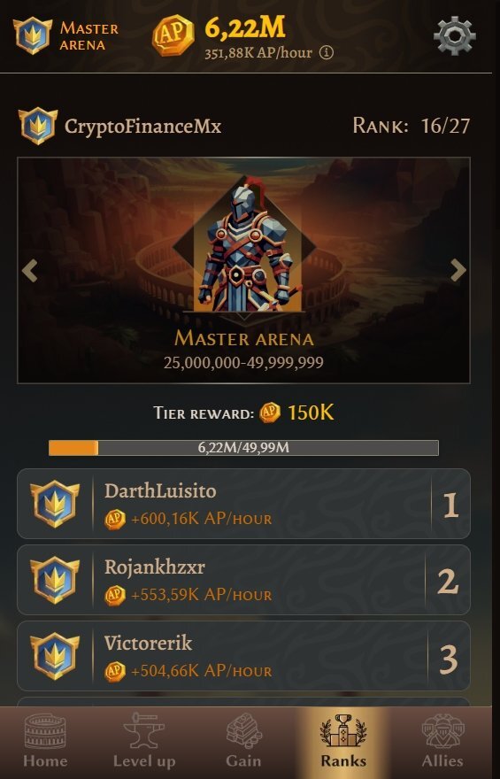Open the Gain tab
The width and height of the screenshot is (500, 779).
(x=243, y=741)
